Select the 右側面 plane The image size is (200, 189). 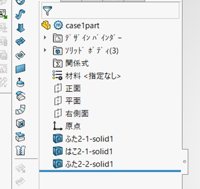[77, 113]
